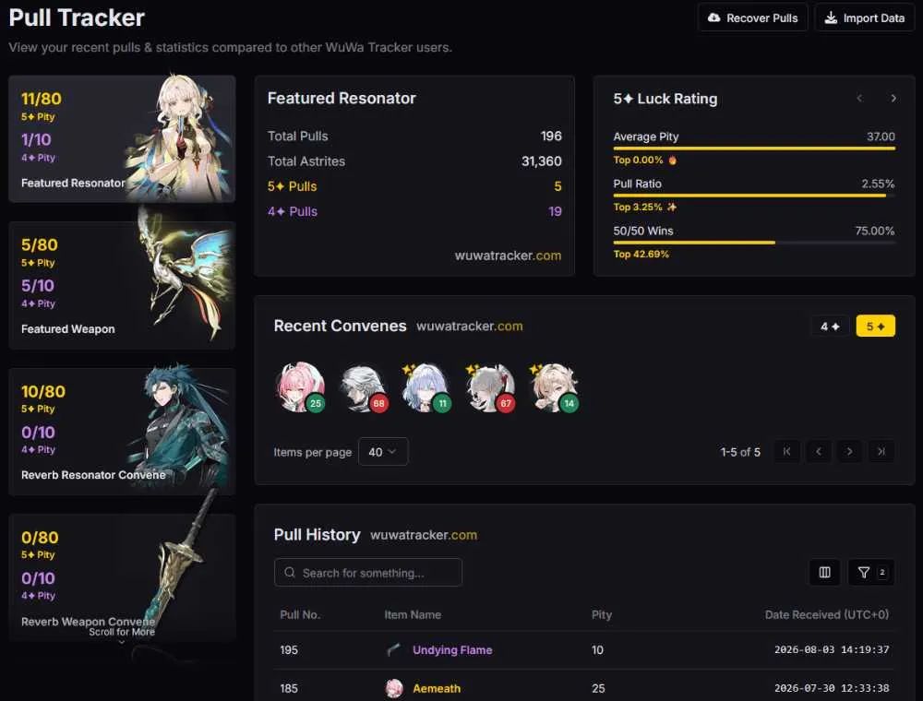The height and width of the screenshot is (701, 923).
Task: Jump to first page of convenes
Action: (x=787, y=452)
